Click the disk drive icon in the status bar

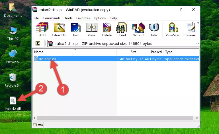point(35,125)
